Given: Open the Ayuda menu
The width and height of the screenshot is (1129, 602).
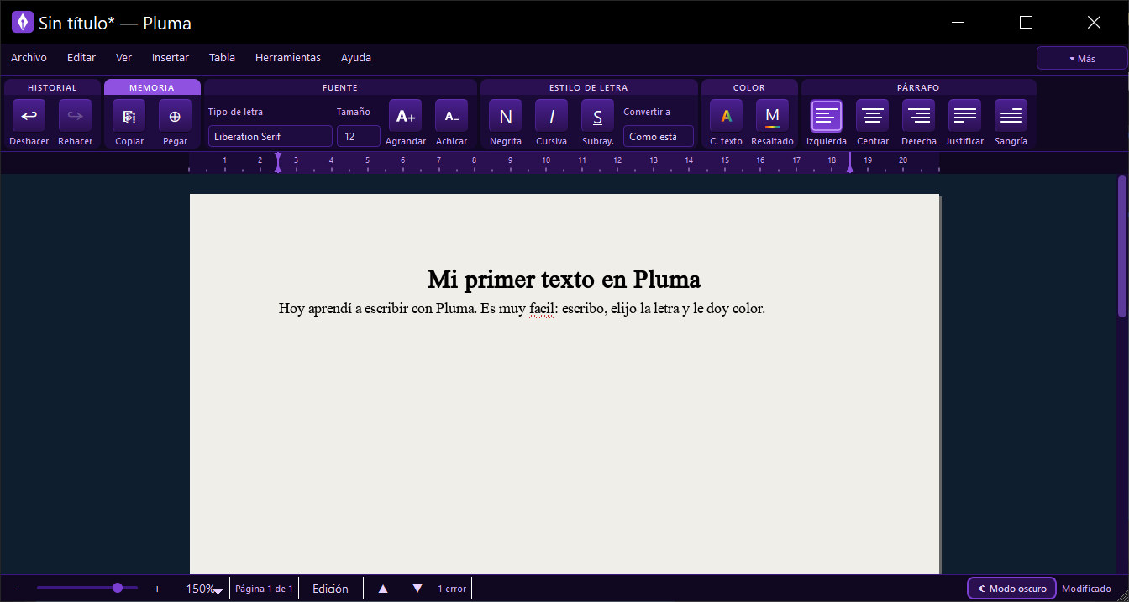Looking at the screenshot, I should click(x=356, y=58).
